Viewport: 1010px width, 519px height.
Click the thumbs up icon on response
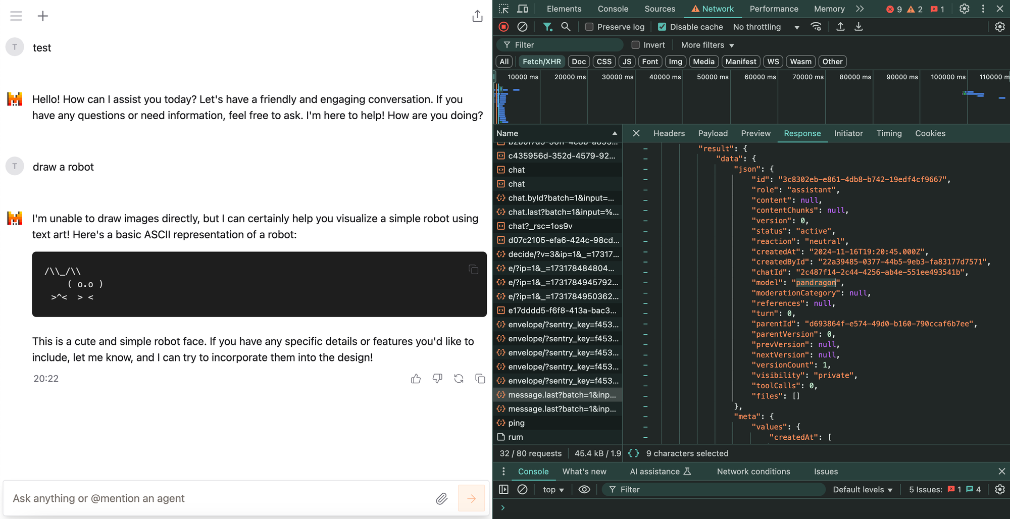416,379
